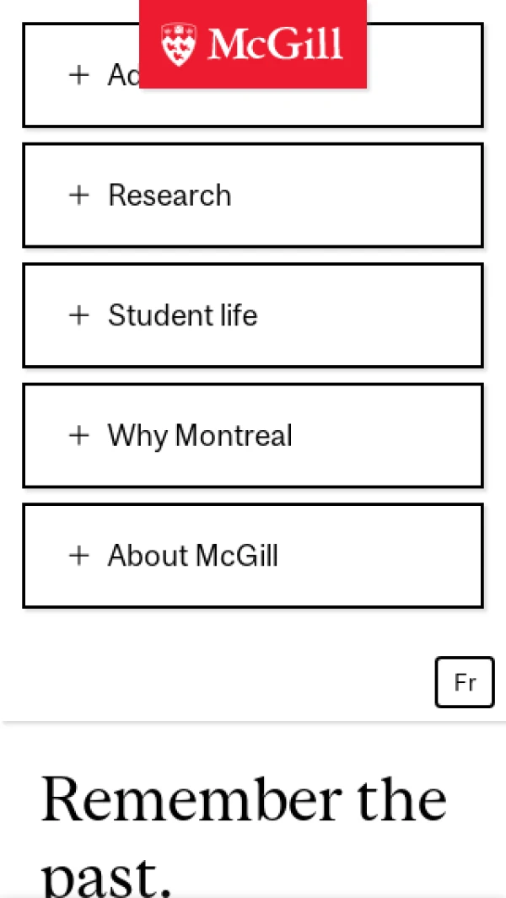Click the plus icon beside Research

tap(79, 195)
